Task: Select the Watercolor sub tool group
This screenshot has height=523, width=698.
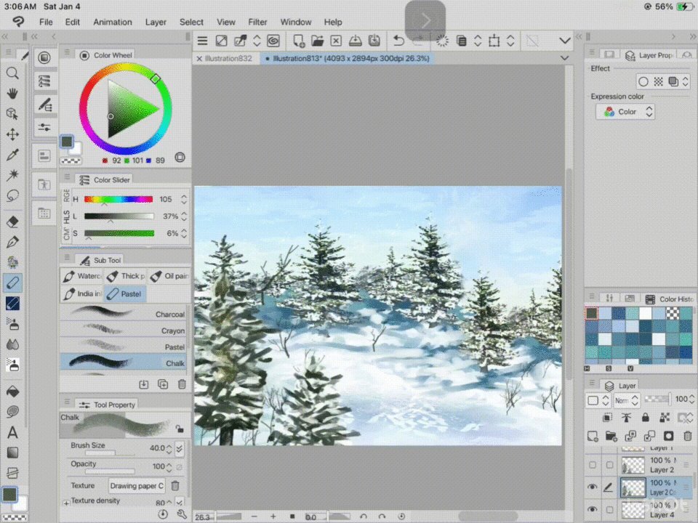Action: (x=82, y=276)
